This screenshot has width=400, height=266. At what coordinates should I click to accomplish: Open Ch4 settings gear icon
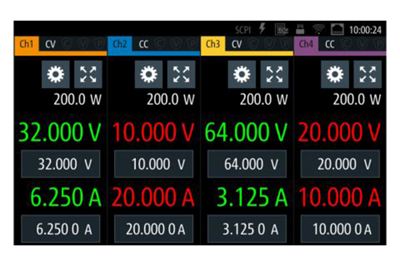coord(335,74)
